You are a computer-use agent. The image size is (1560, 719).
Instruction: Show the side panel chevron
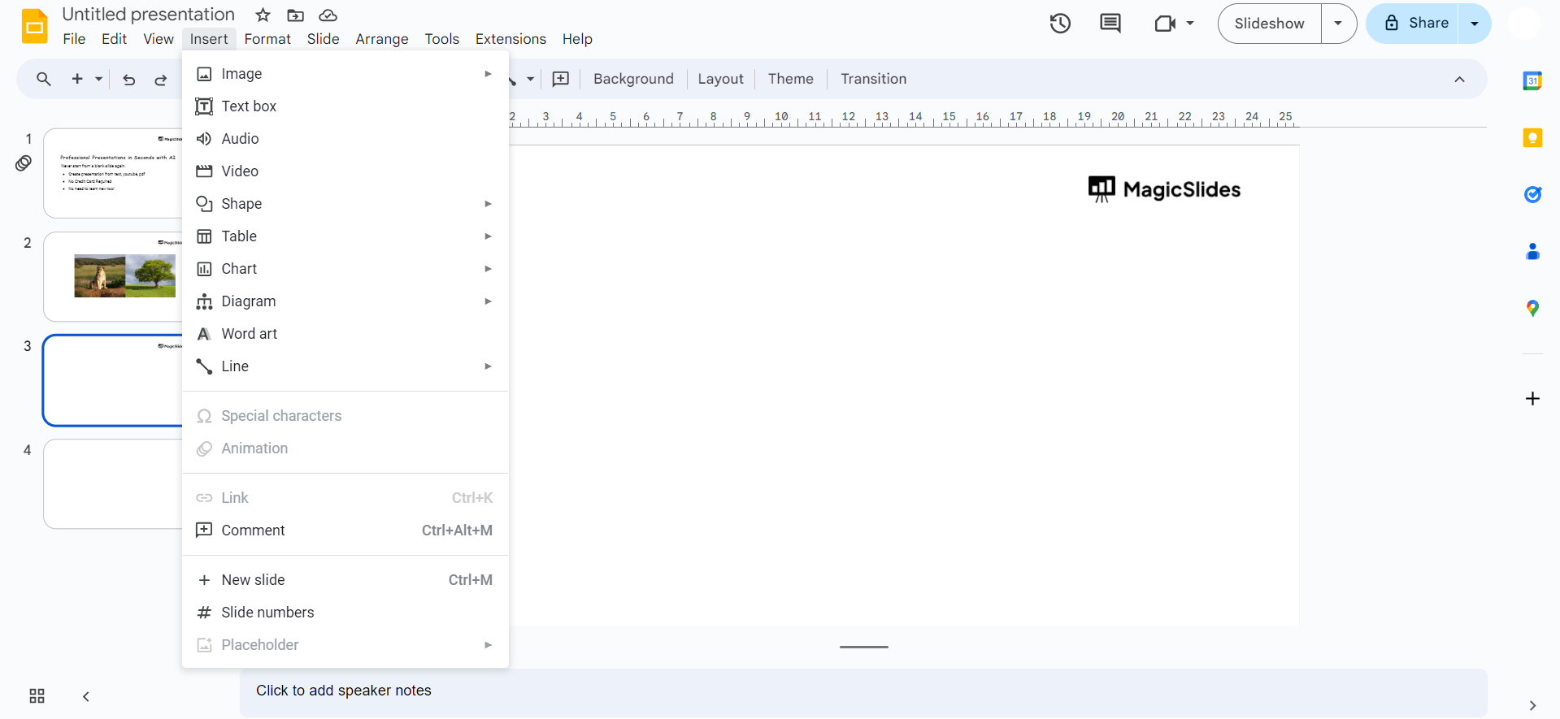pyautogui.click(x=1532, y=705)
